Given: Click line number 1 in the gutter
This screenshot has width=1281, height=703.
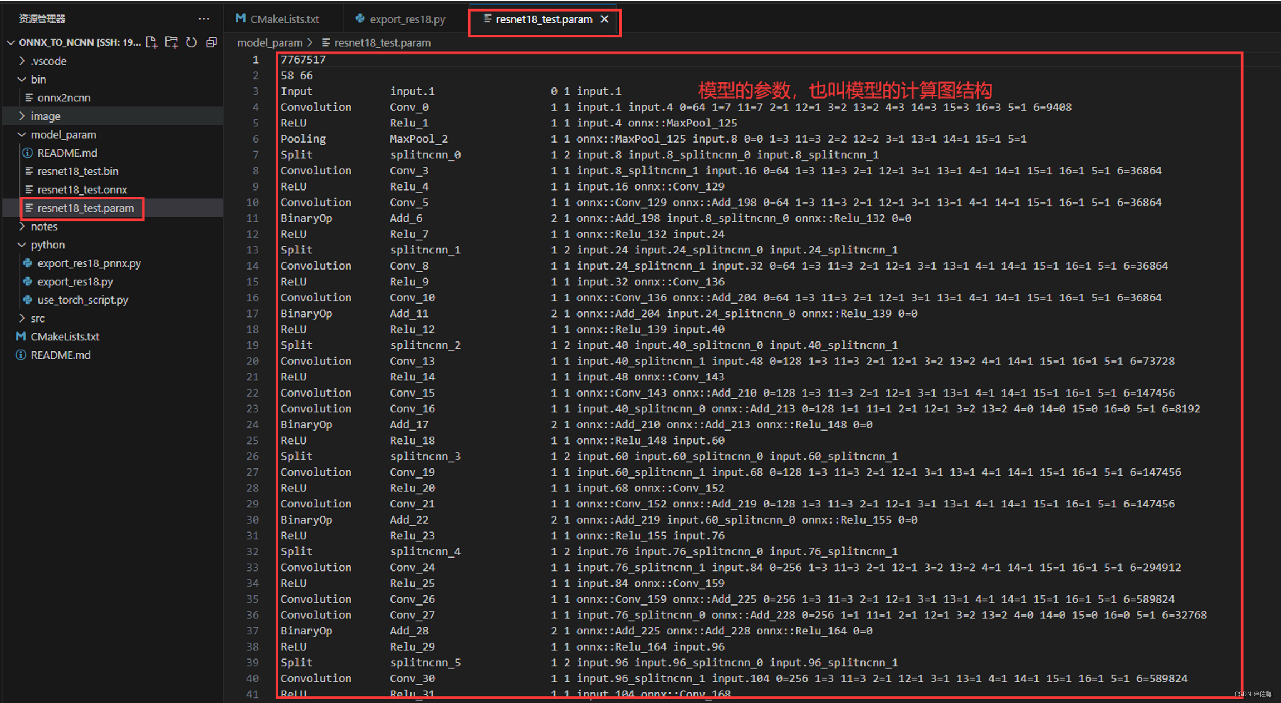Looking at the screenshot, I should [x=256, y=60].
